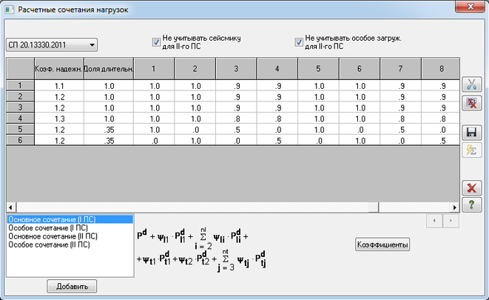Image resolution: width=489 pixels, height=300 pixels.
Task: Click column header 7
Action: 400,69
